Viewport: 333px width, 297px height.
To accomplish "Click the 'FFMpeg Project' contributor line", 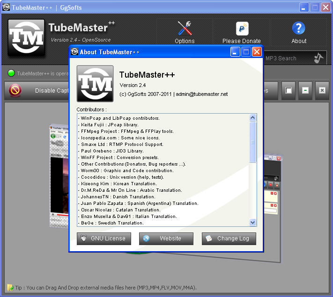I will coord(126,131).
